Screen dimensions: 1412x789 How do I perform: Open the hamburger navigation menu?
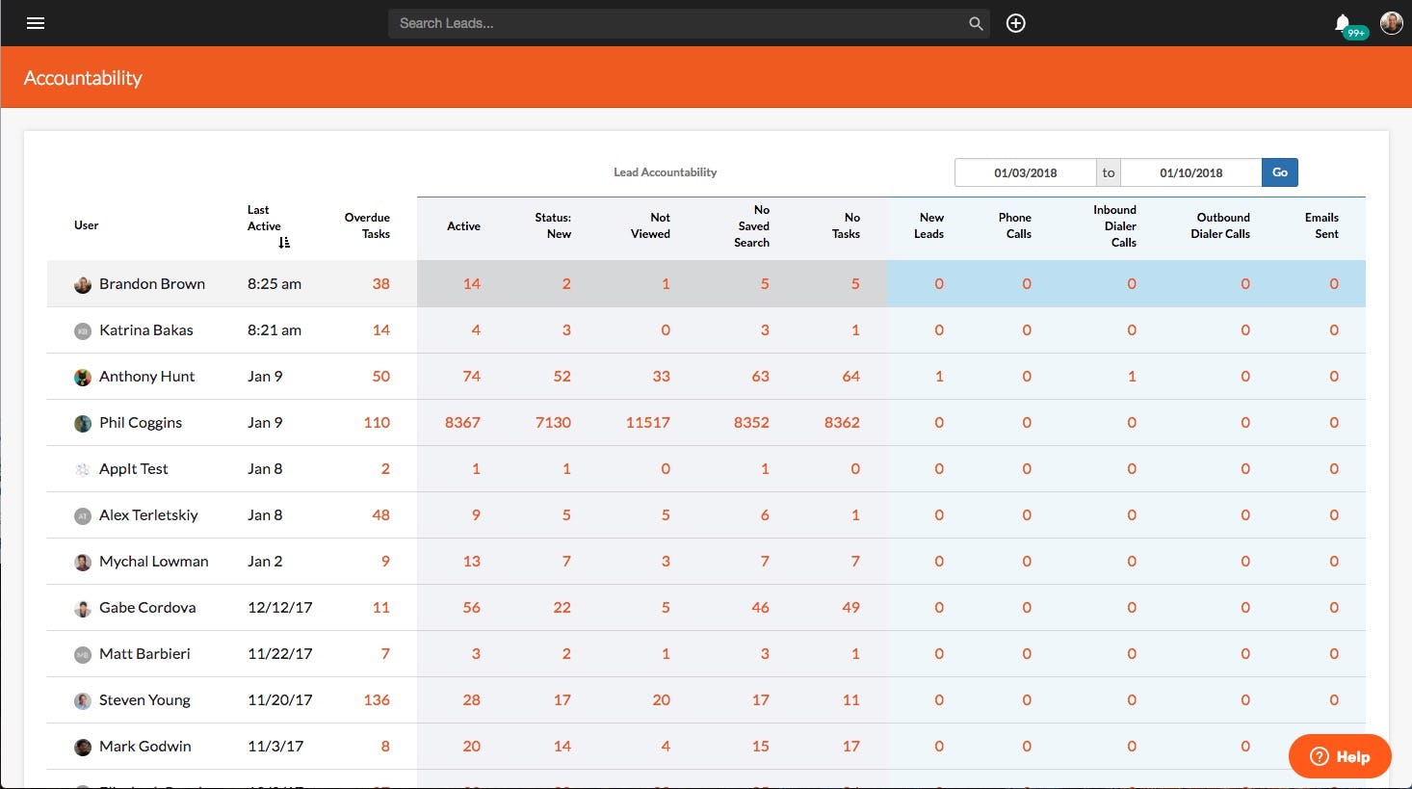pyautogui.click(x=36, y=23)
